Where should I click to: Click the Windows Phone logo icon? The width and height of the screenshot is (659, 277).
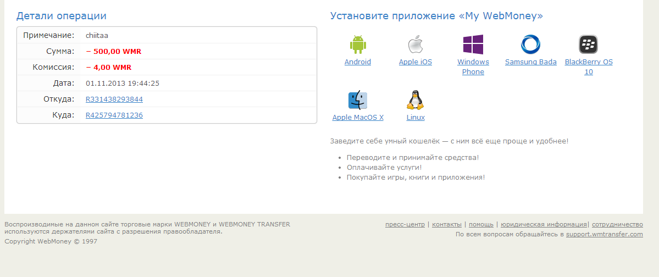[473, 45]
